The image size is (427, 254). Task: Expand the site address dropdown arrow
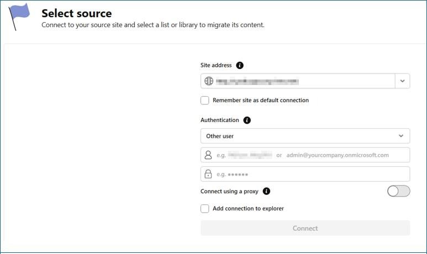[402, 81]
